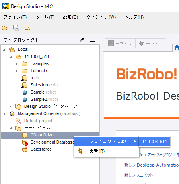This screenshot has height=184, width=179.
Task: Click the refresh arrows toolbar icon
Action: (27, 28)
